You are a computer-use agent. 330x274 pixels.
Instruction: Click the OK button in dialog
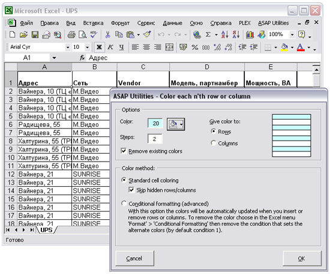pyautogui.click(x=302, y=258)
